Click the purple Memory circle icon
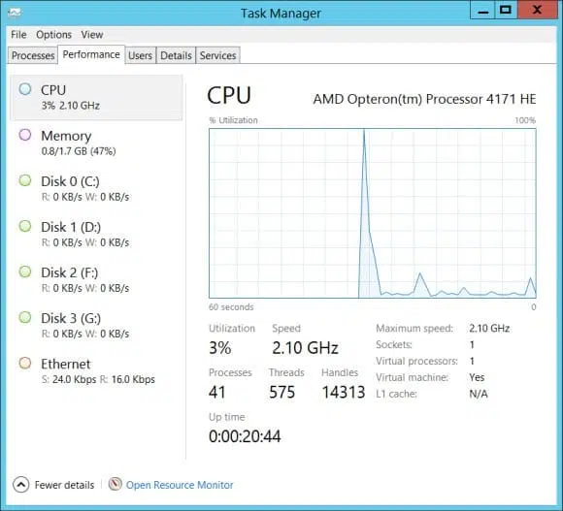 pos(25,135)
